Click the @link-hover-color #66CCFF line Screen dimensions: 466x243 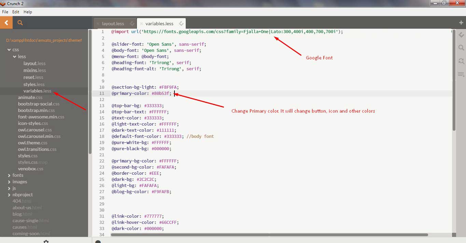coord(145,223)
